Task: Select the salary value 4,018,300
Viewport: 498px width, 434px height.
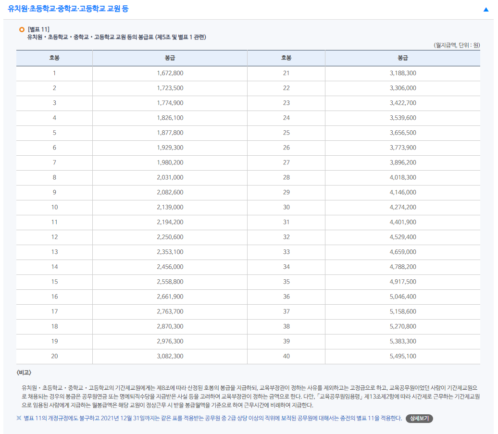Action: [x=403, y=177]
